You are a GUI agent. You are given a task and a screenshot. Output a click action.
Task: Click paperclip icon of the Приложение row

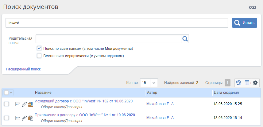pos(24,118)
